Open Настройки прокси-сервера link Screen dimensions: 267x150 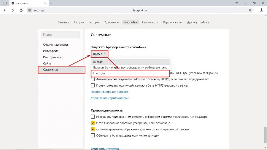coord(109,92)
